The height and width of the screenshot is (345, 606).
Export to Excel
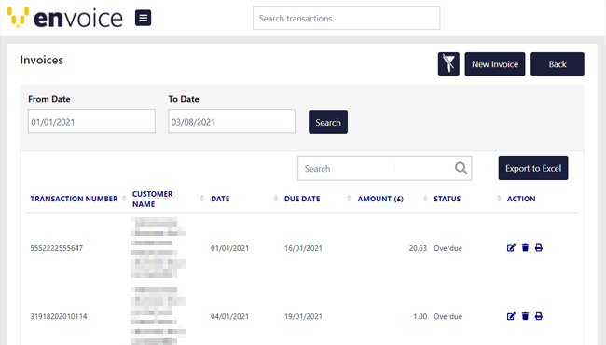[533, 168]
